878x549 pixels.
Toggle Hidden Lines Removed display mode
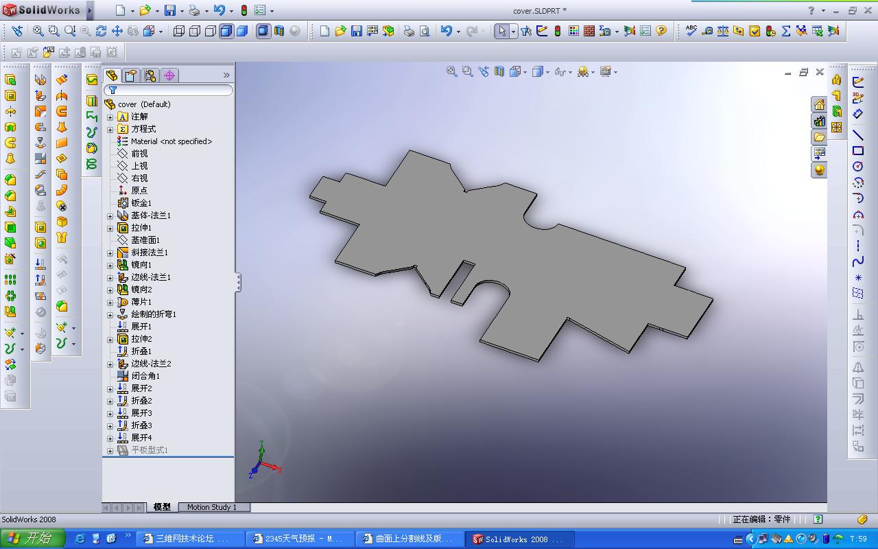point(211,31)
